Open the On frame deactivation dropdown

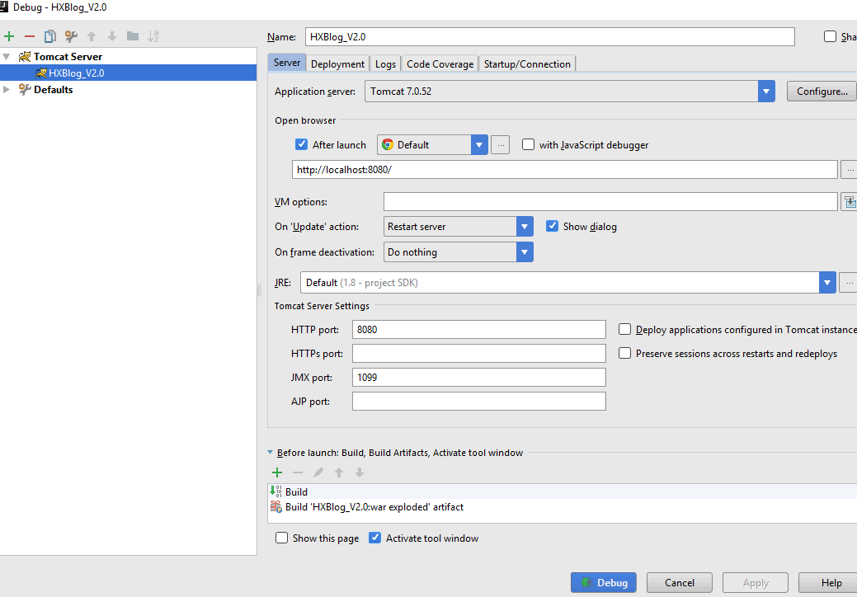tap(525, 251)
